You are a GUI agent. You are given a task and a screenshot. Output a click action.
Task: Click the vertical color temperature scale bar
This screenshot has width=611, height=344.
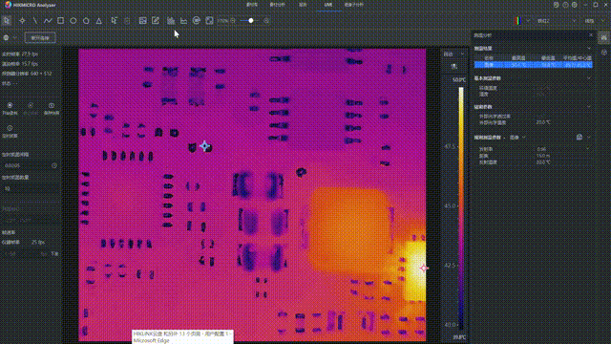pos(461,208)
